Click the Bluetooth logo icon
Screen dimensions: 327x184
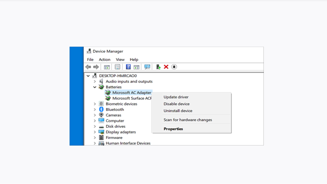[x=101, y=109]
